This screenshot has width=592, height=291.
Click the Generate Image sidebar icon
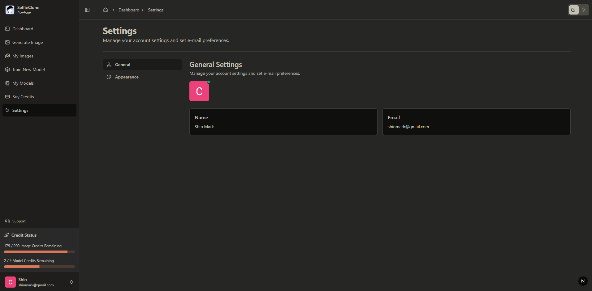[x=7, y=42]
